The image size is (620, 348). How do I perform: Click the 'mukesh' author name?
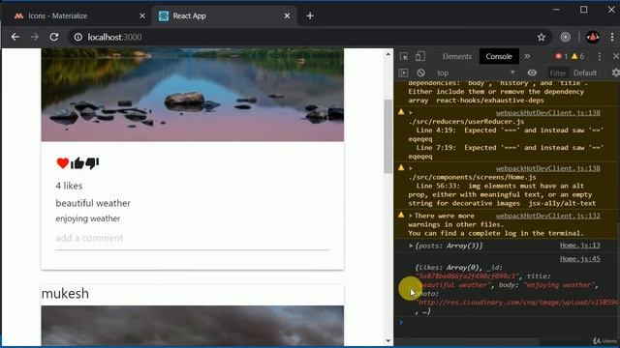pyautogui.click(x=65, y=294)
